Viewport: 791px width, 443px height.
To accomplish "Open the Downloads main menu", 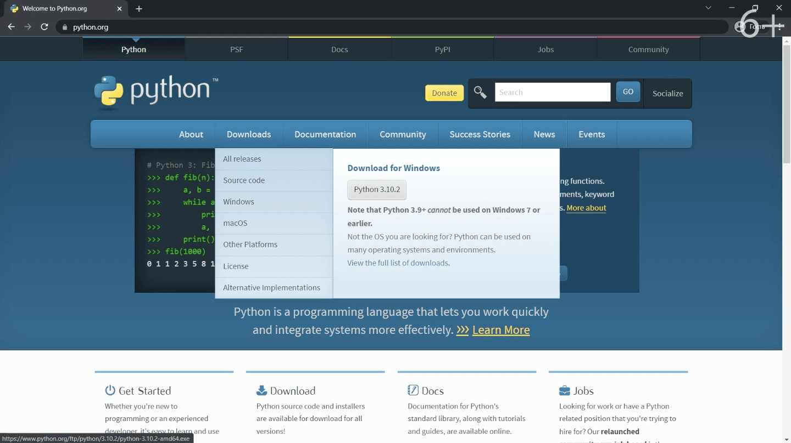I will coord(249,134).
